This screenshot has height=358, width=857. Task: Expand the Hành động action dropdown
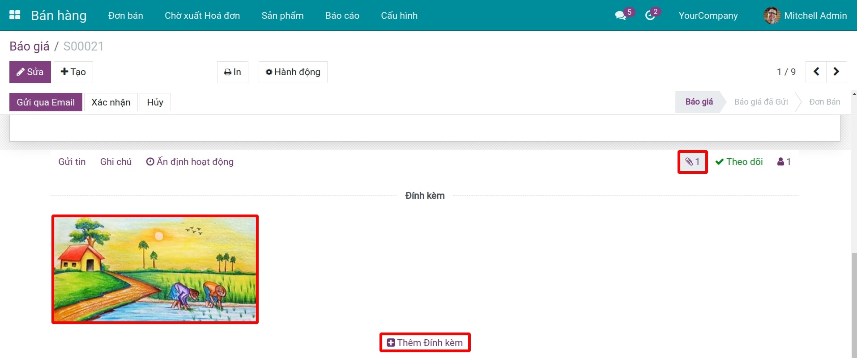(293, 72)
